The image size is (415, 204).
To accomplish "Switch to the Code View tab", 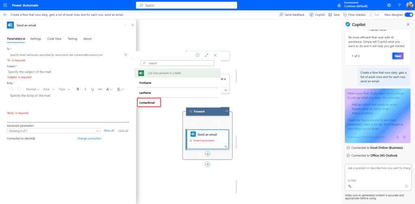I will 54,39.
